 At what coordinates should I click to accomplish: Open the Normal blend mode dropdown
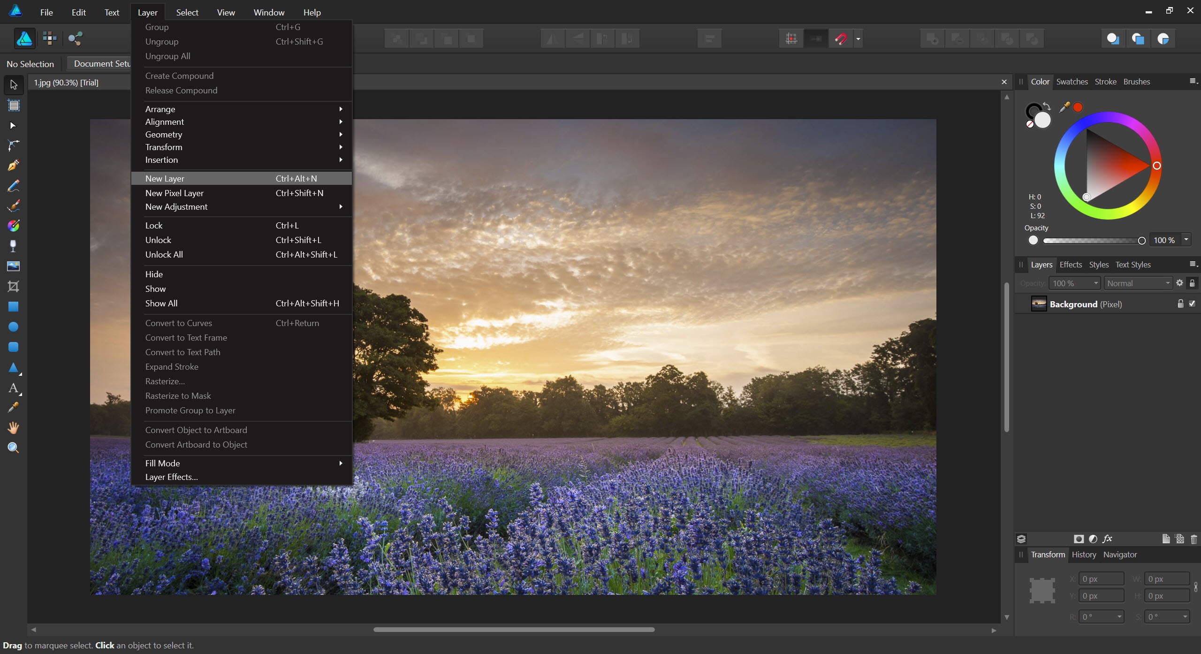(1138, 283)
